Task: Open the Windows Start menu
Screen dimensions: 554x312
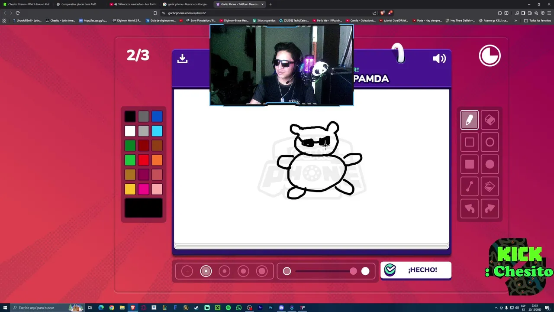Action: (x=4, y=308)
